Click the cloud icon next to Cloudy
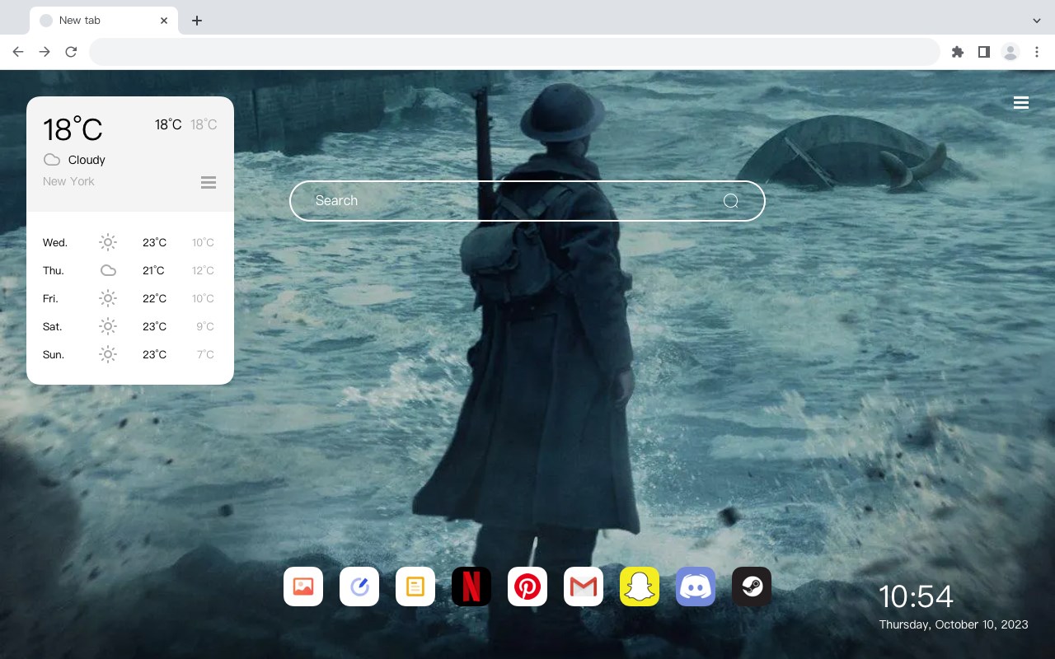This screenshot has height=659, width=1055. [52, 160]
